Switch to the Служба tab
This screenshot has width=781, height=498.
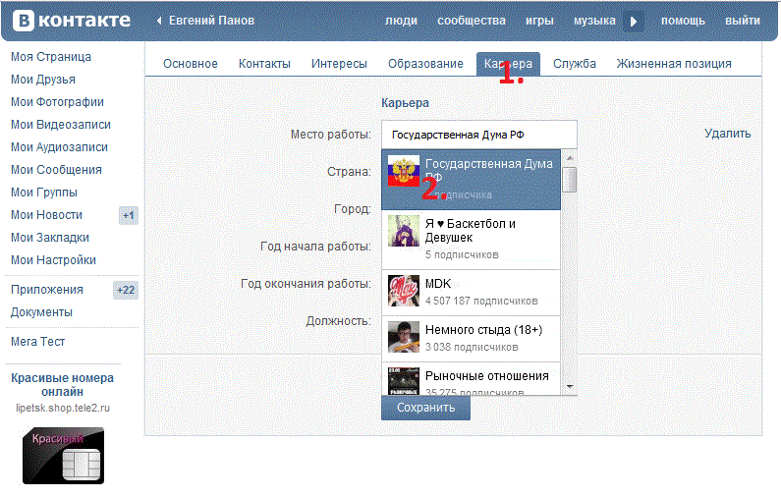tap(575, 64)
